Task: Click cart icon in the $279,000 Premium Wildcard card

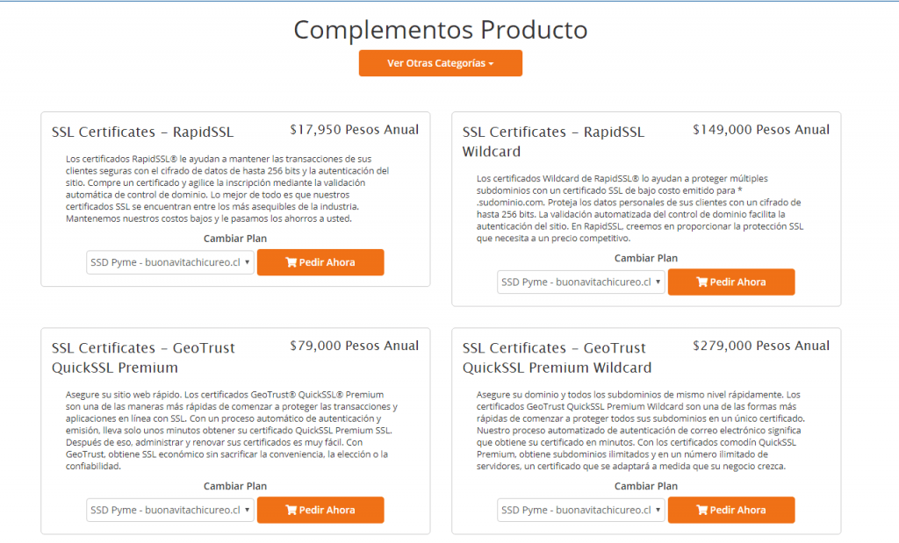Action: click(x=701, y=510)
